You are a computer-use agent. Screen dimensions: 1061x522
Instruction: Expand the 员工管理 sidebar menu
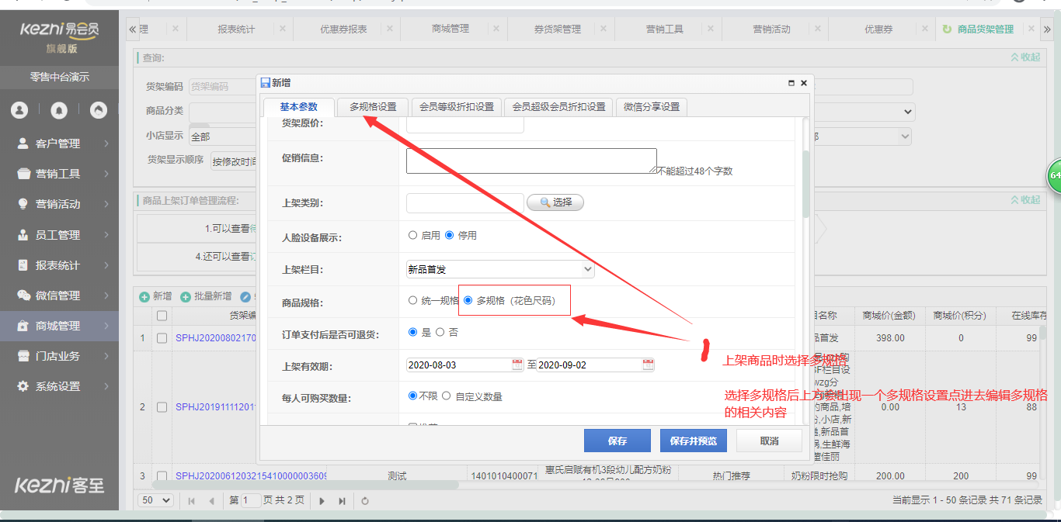point(106,235)
